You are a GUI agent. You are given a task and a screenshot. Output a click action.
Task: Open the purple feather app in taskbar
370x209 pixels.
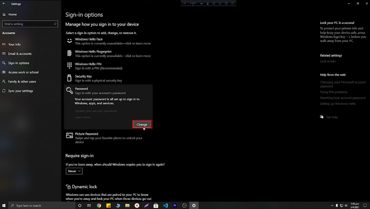point(146,205)
